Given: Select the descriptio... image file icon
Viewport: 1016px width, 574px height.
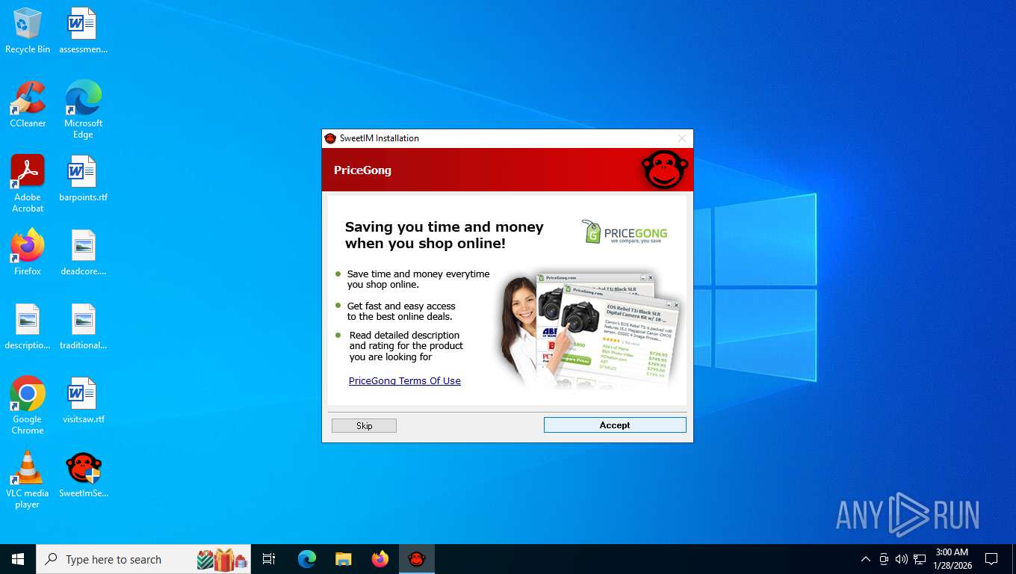Looking at the screenshot, I should click(28, 327).
